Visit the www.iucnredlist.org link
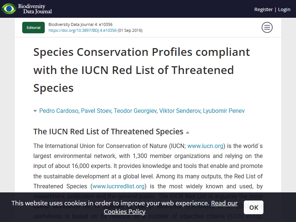This screenshot has height=222, width=296. click(118, 186)
